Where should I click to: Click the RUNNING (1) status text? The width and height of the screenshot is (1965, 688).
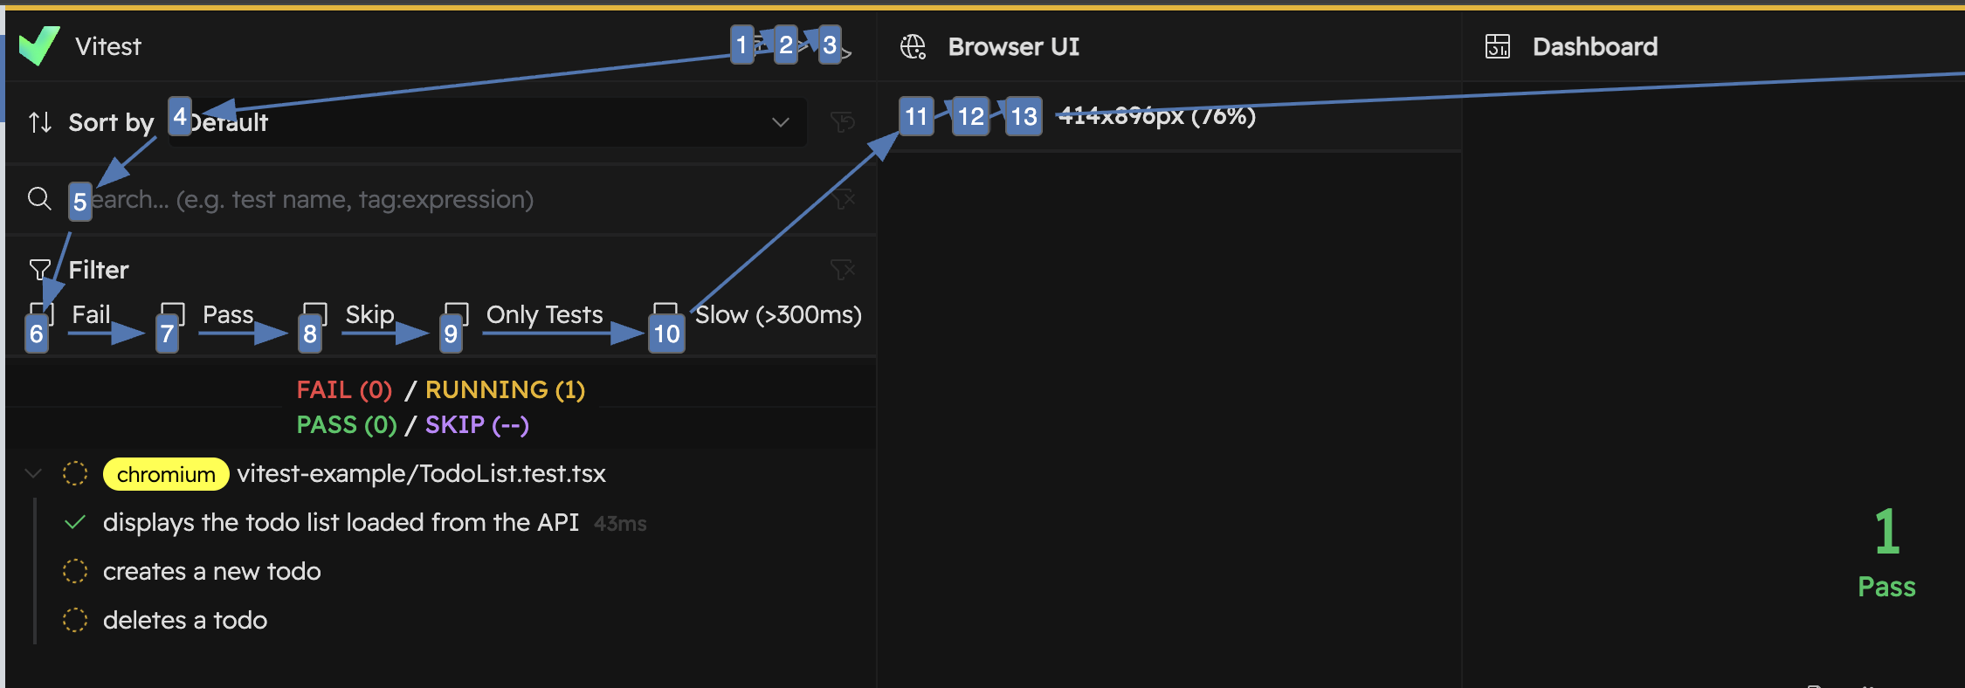tap(505, 389)
